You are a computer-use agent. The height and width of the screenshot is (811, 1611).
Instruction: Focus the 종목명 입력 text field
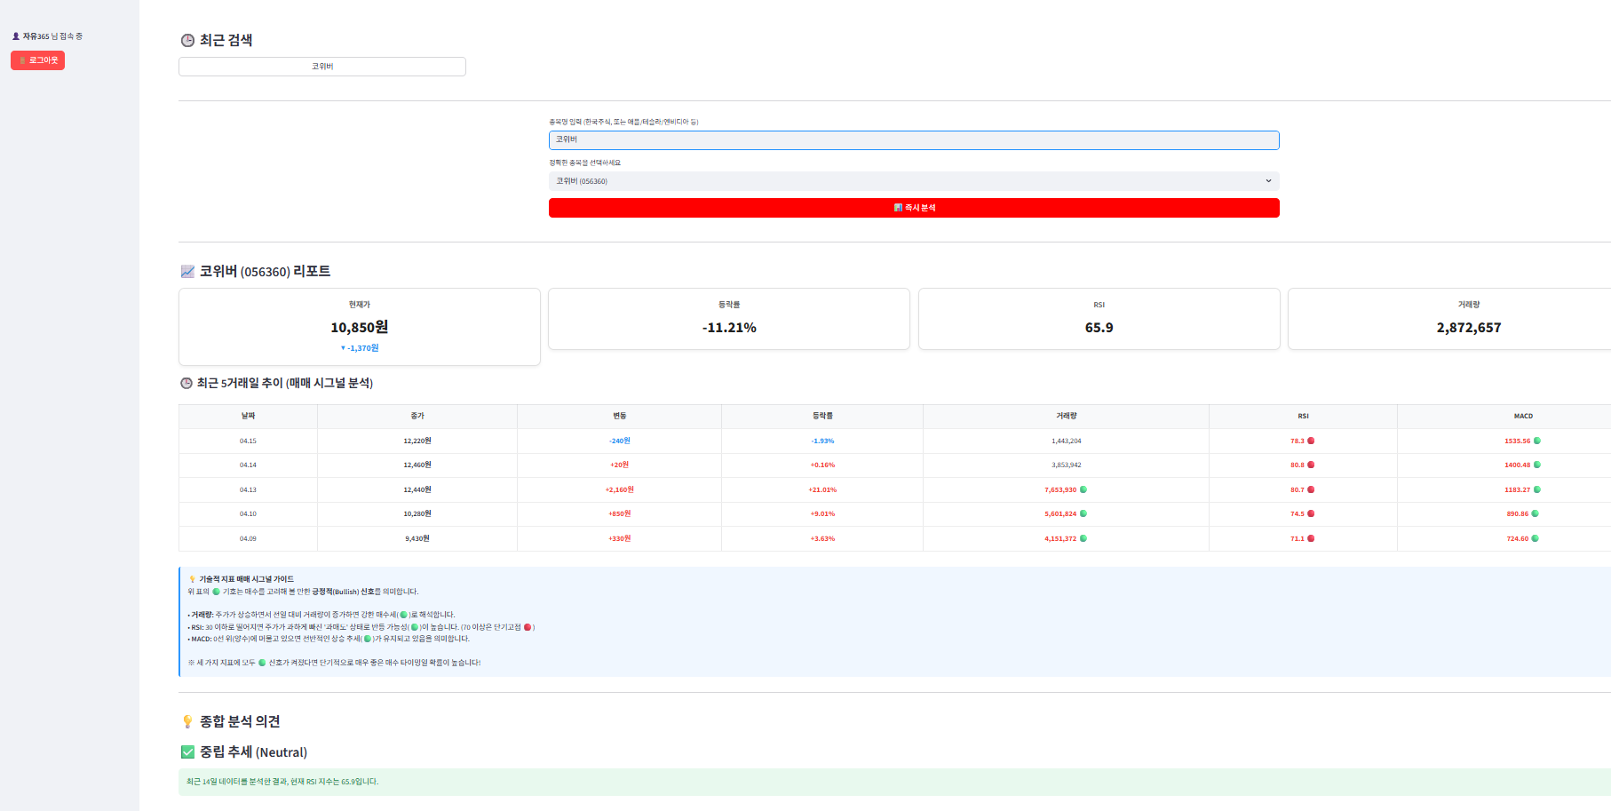pos(914,139)
